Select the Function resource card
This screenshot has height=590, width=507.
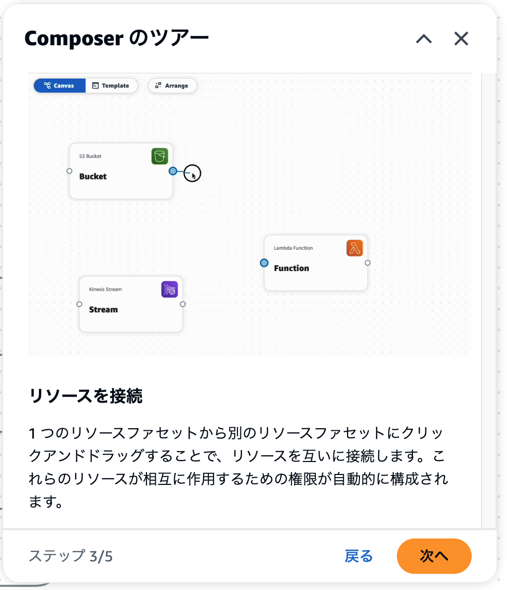316,263
